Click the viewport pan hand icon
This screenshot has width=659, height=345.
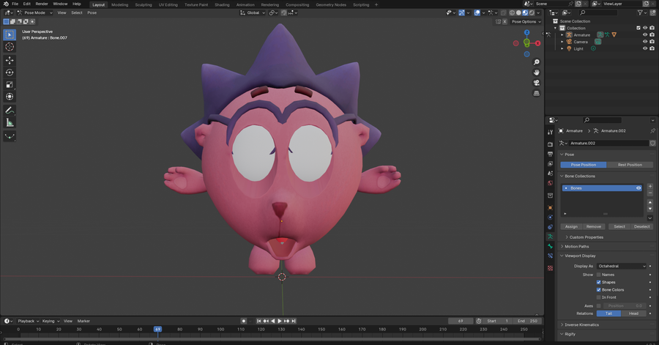[x=536, y=73]
